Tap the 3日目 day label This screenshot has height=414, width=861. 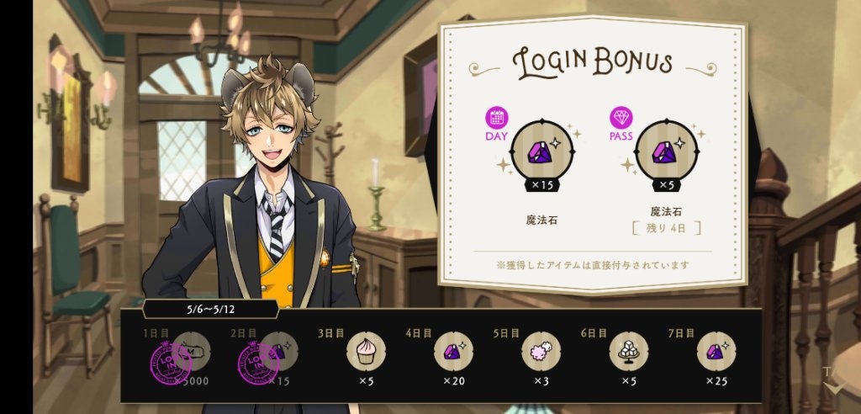point(330,333)
